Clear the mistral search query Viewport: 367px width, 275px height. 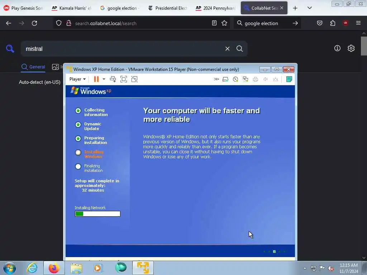[x=227, y=49]
